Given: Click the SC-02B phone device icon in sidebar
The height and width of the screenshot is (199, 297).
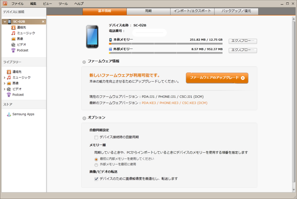Looking at the screenshot, I should (x=9, y=21).
